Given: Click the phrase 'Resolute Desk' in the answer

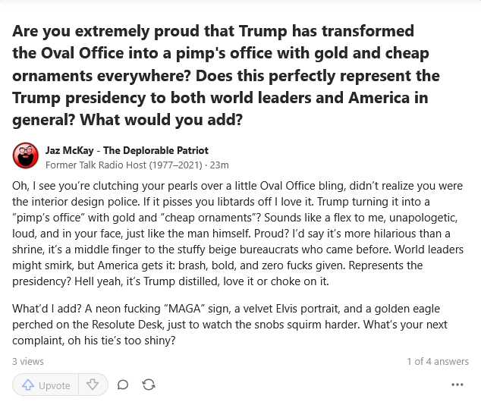Looking at the screenshot, I should point(127,325).
